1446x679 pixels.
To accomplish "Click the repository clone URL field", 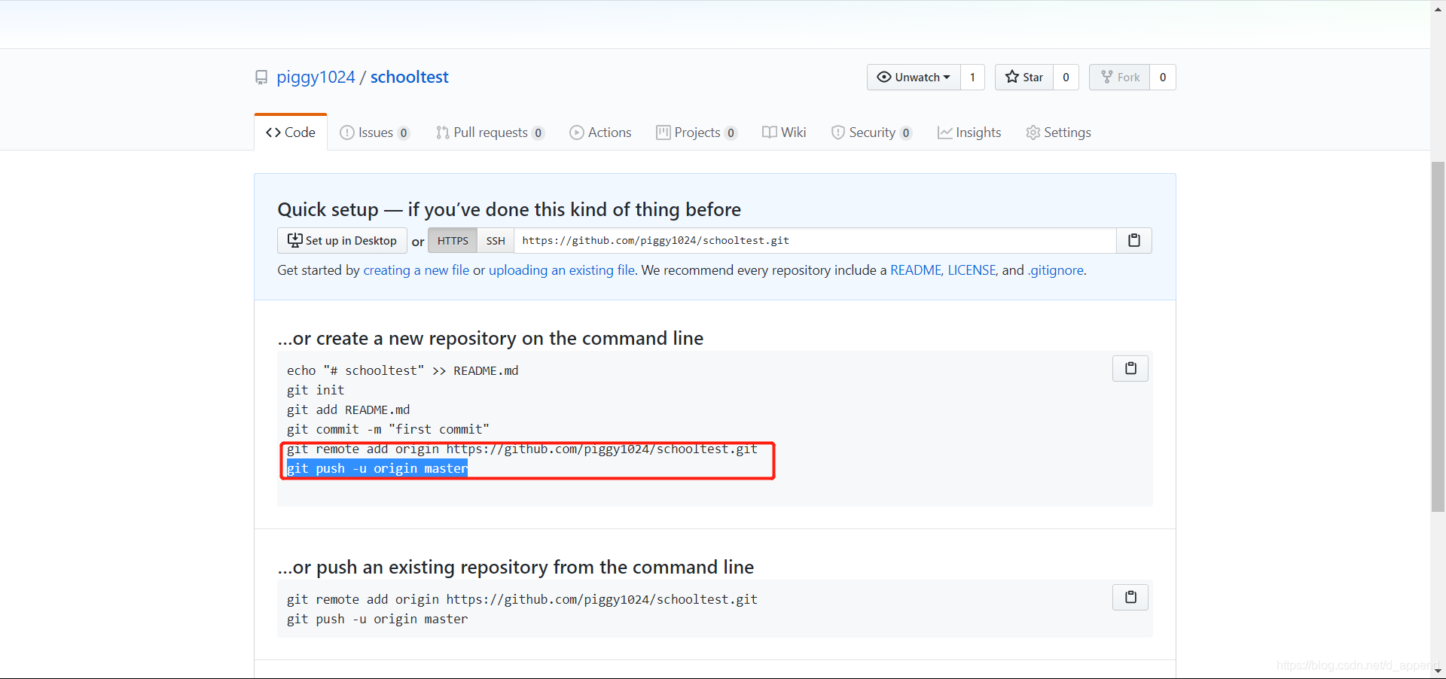I will point(815,241).
